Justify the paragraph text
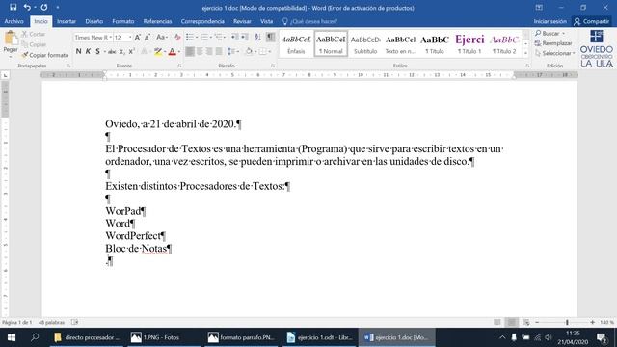Screen dimensions: 617x347 click(219, 51)
